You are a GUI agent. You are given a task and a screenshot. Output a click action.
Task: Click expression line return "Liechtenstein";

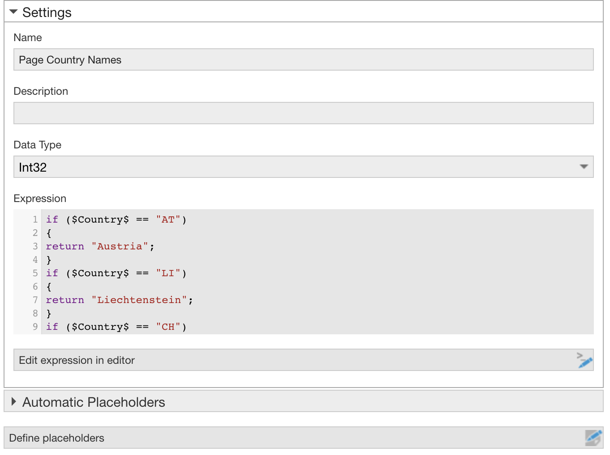click(119, 300)
